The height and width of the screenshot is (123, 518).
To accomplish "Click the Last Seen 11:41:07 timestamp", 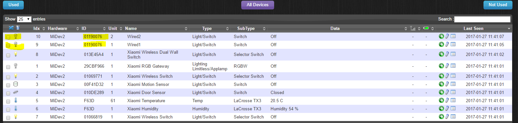I will tap(485, 36).
